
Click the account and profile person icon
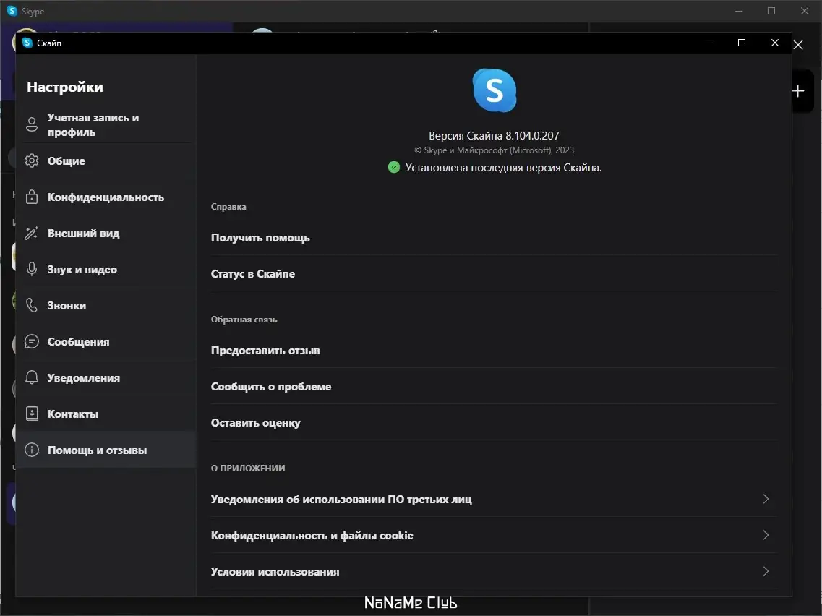click(32, 124)
